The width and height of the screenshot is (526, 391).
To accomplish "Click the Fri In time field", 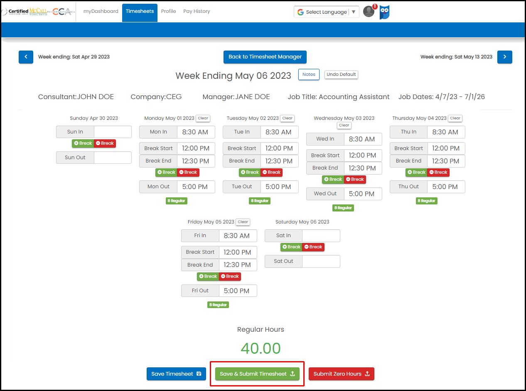I will point(238,236).
